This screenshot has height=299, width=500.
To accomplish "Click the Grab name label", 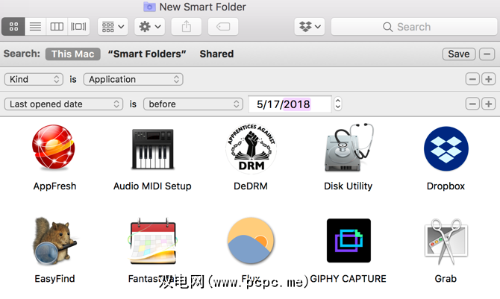I will coord(446,279).
